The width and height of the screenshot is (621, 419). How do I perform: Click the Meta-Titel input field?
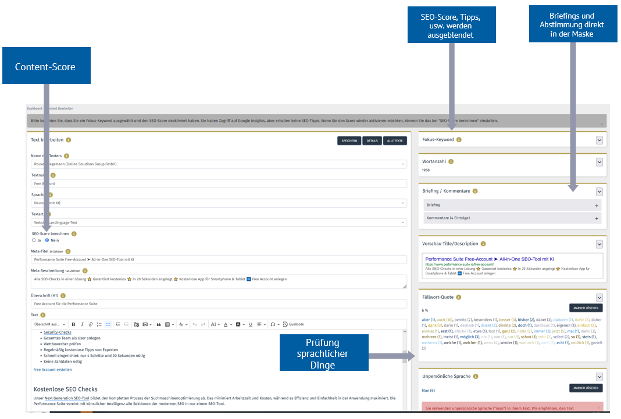(x=219, y=259)
